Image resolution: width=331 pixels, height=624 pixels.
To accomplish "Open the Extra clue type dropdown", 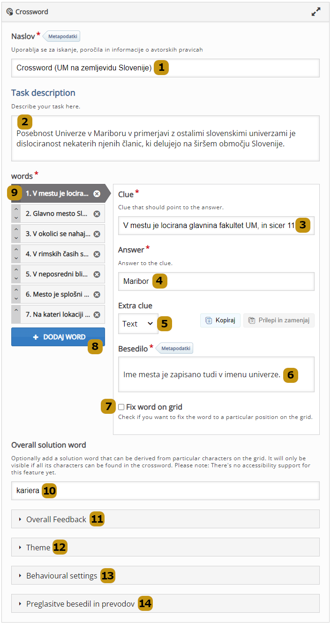I will tap(138, 324).
